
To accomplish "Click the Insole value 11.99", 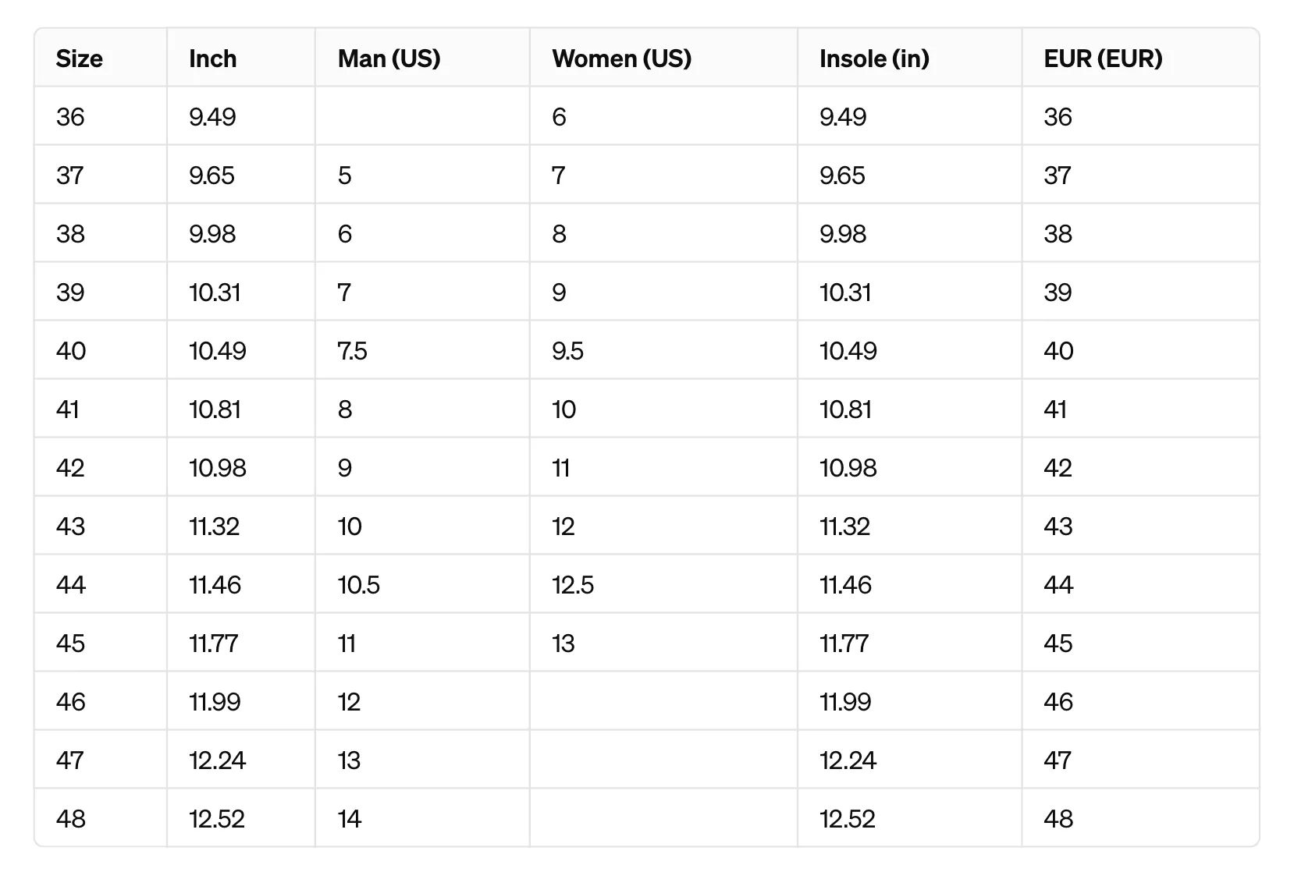I will point(845,702).
